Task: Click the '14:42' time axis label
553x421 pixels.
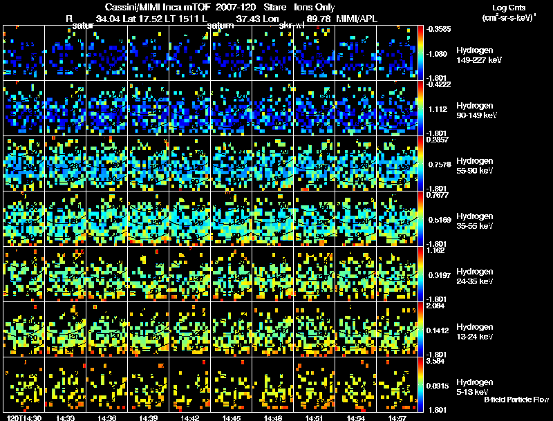Action: point(189,418)
